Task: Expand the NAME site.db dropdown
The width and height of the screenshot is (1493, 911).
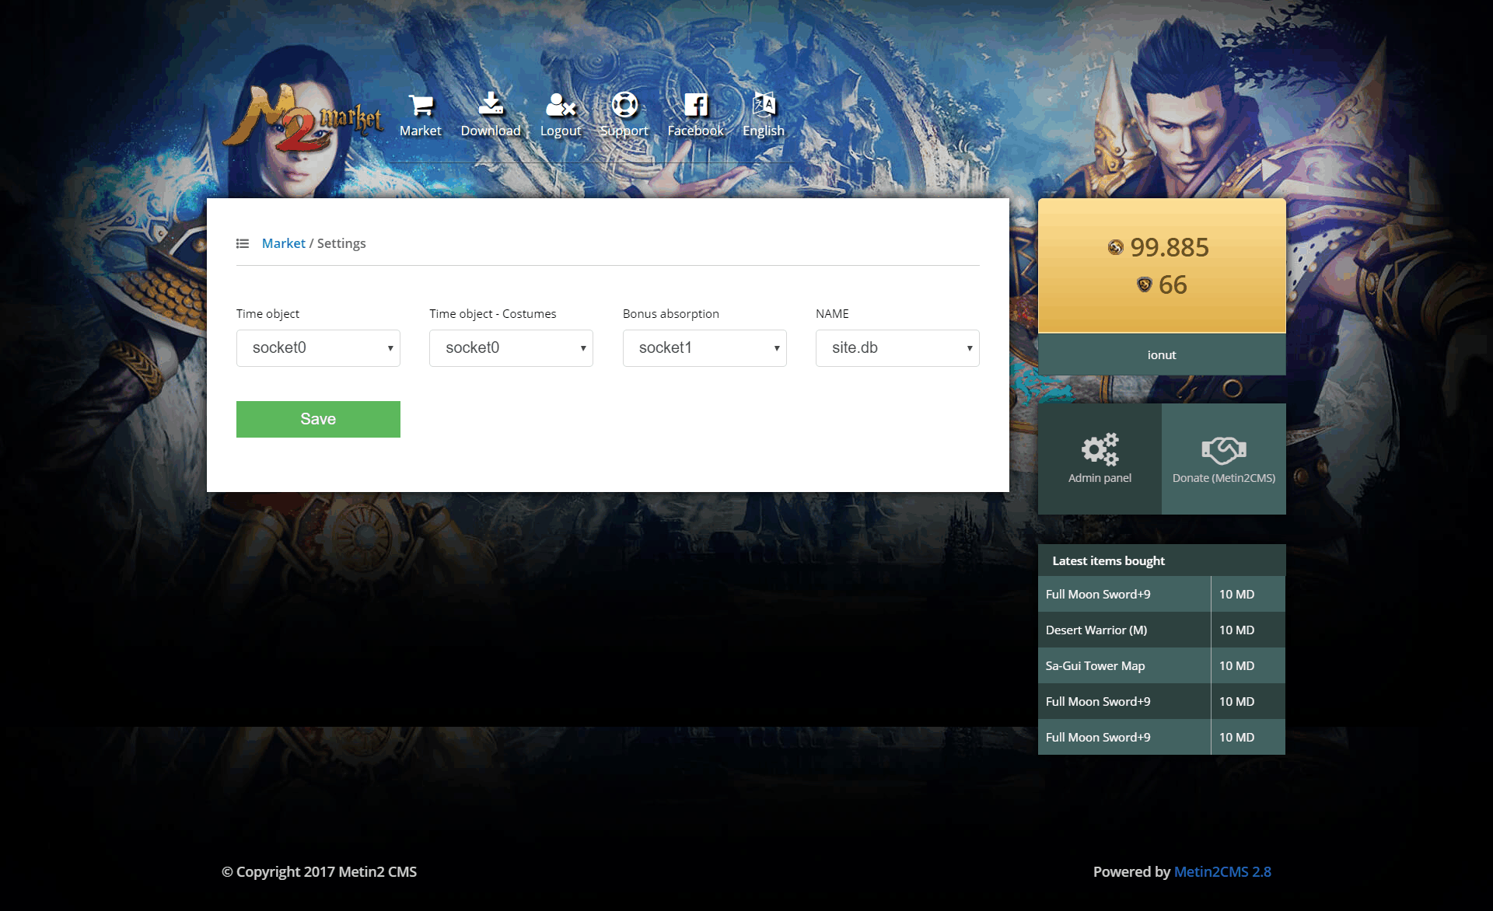Action: point(897,348)
